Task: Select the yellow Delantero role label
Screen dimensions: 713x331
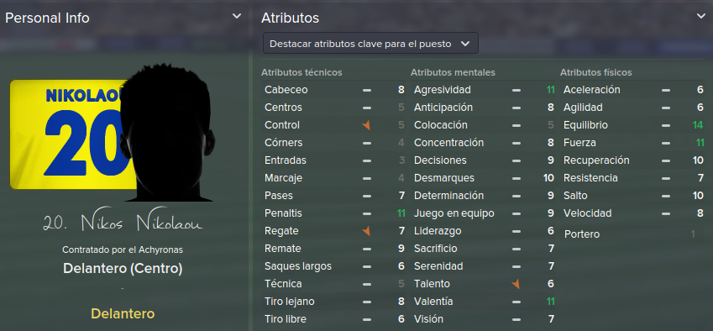Action: coord(123,313)
